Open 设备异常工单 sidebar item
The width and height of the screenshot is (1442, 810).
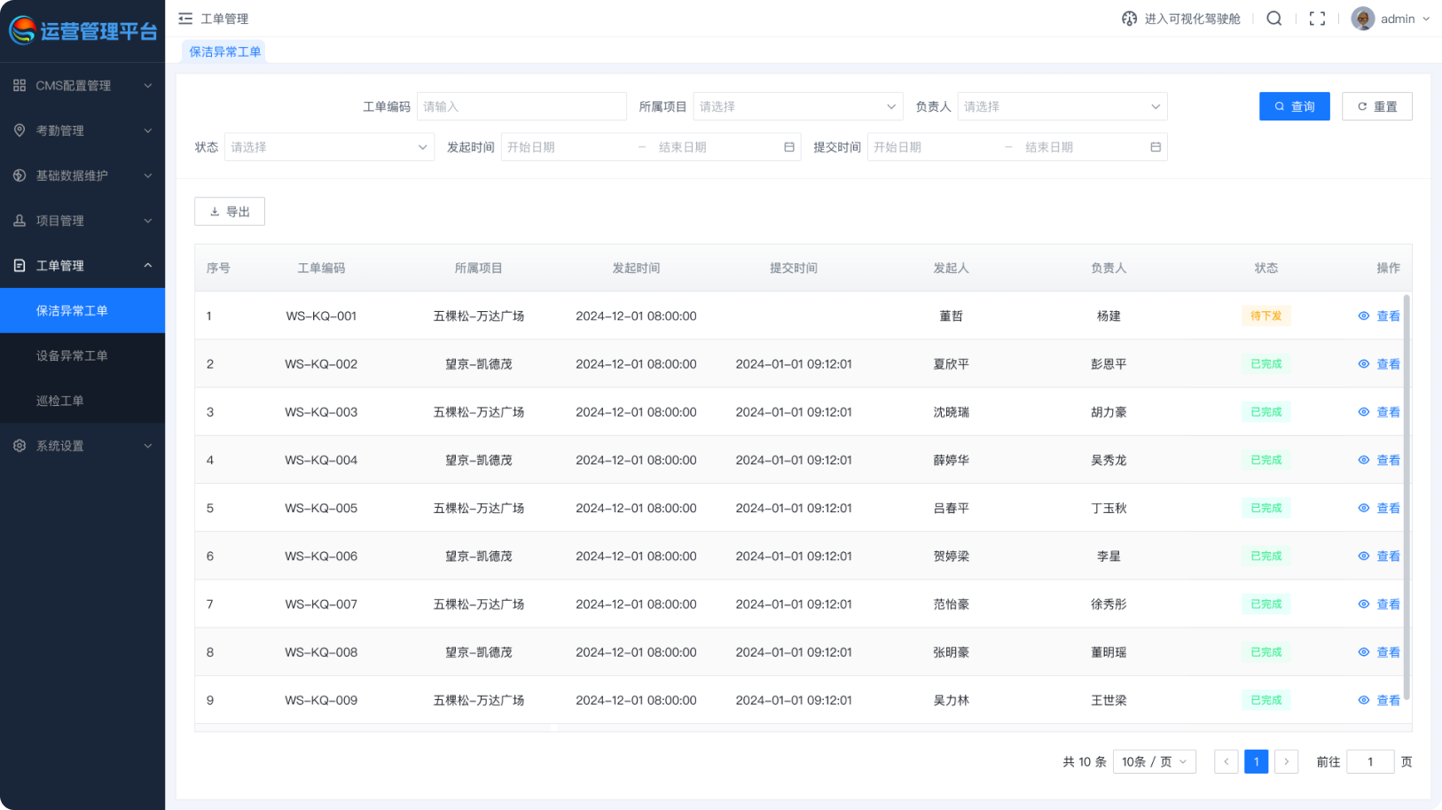coord(82,356)
